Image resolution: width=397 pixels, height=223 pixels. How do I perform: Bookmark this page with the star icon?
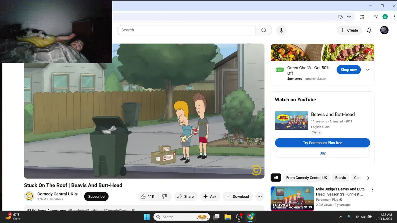349,17
